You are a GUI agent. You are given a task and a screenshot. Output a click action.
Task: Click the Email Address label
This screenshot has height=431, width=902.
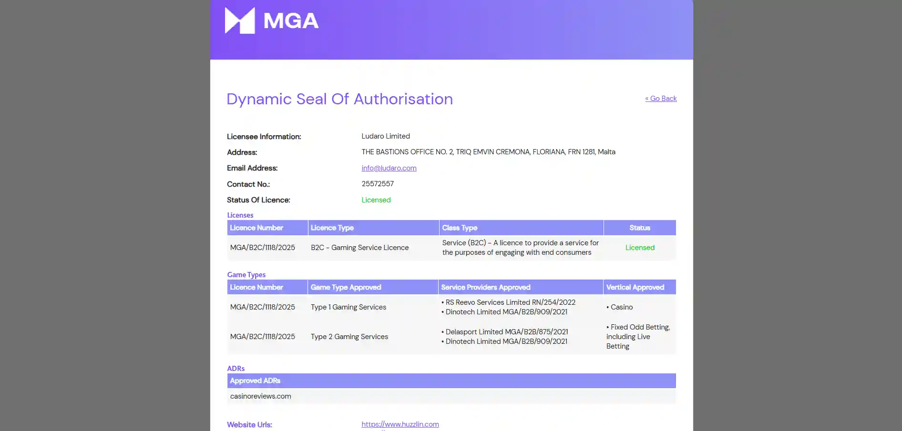252,168
